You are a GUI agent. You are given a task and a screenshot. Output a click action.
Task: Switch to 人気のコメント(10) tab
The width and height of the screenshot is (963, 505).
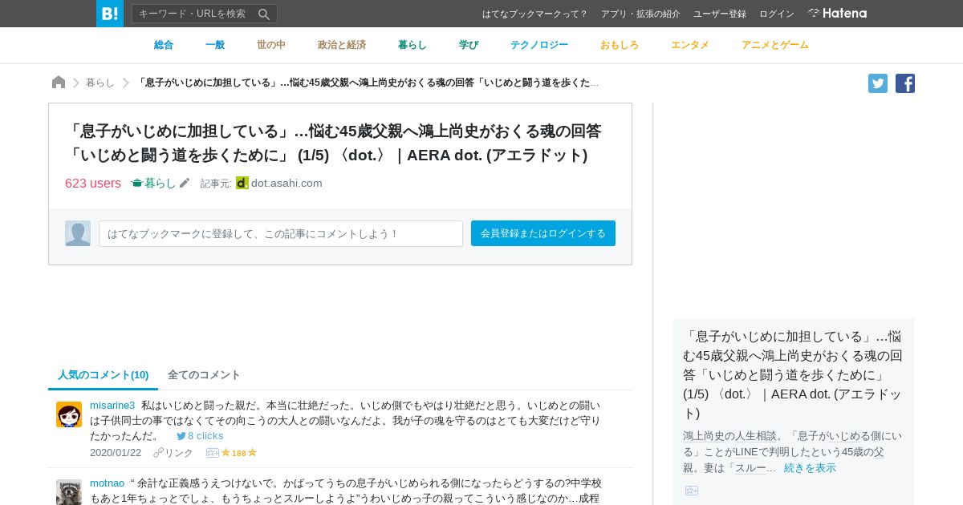(104, 375)
